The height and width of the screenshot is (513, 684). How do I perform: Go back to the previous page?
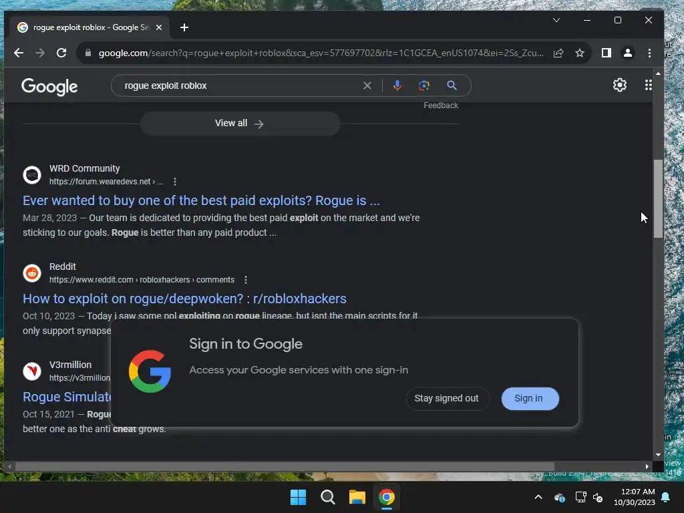18,53
